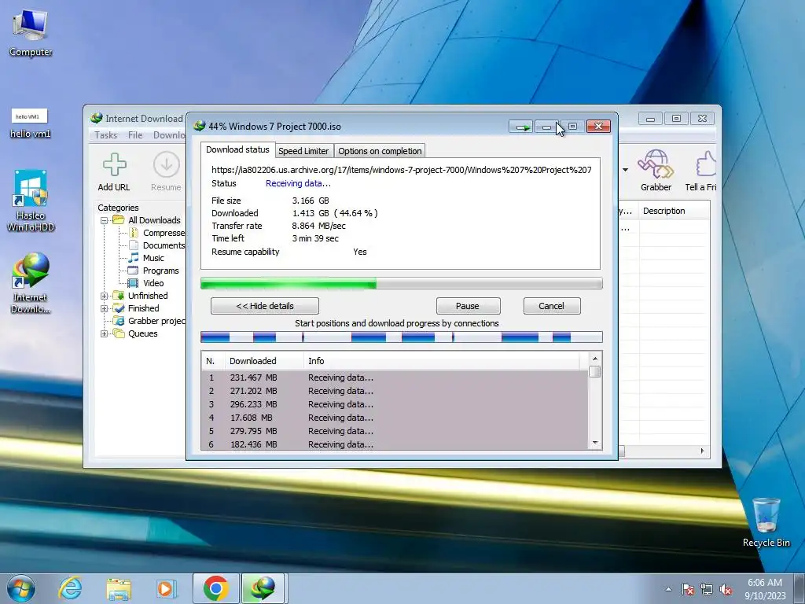Expand the Finished tree node
The image size is (805, 604).
pyautogui.click(x=105, y=308)
